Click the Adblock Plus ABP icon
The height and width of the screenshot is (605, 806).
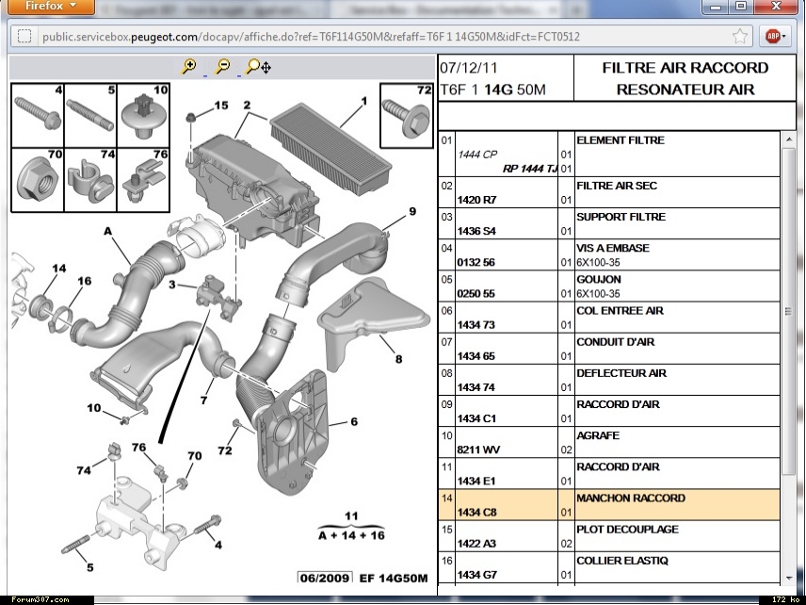coord(773,37)
